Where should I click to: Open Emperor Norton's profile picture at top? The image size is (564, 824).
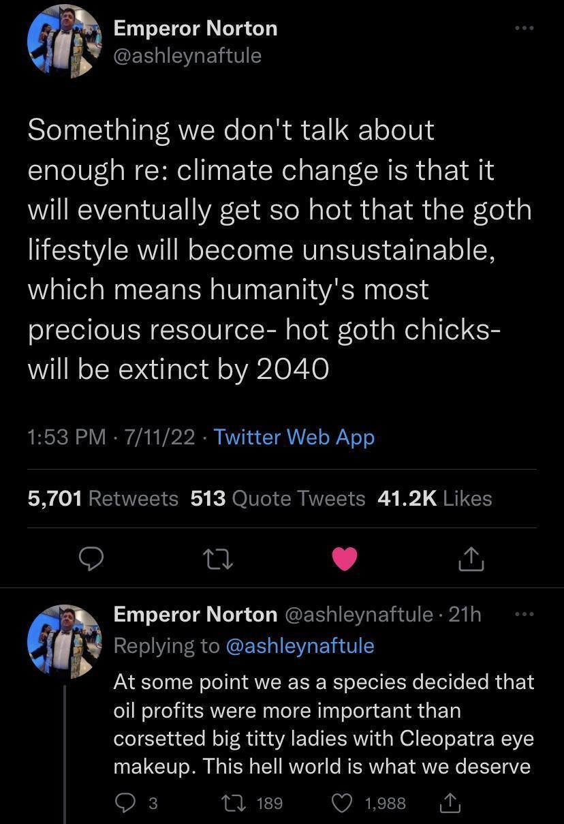pos(63,42)
